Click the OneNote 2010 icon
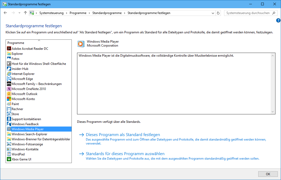The height and width of the screenshot is (180, 281). click(9, 89)
